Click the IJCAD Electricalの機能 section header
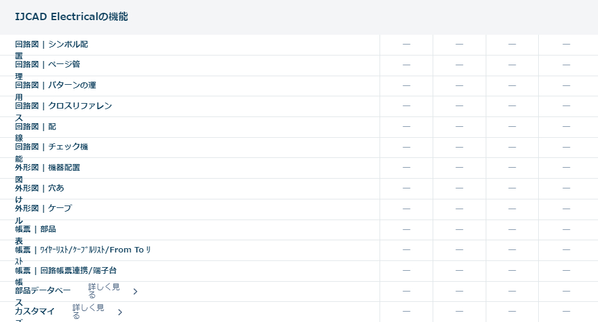Viewport: 598px width, 322px height. [x=71, y=17]
